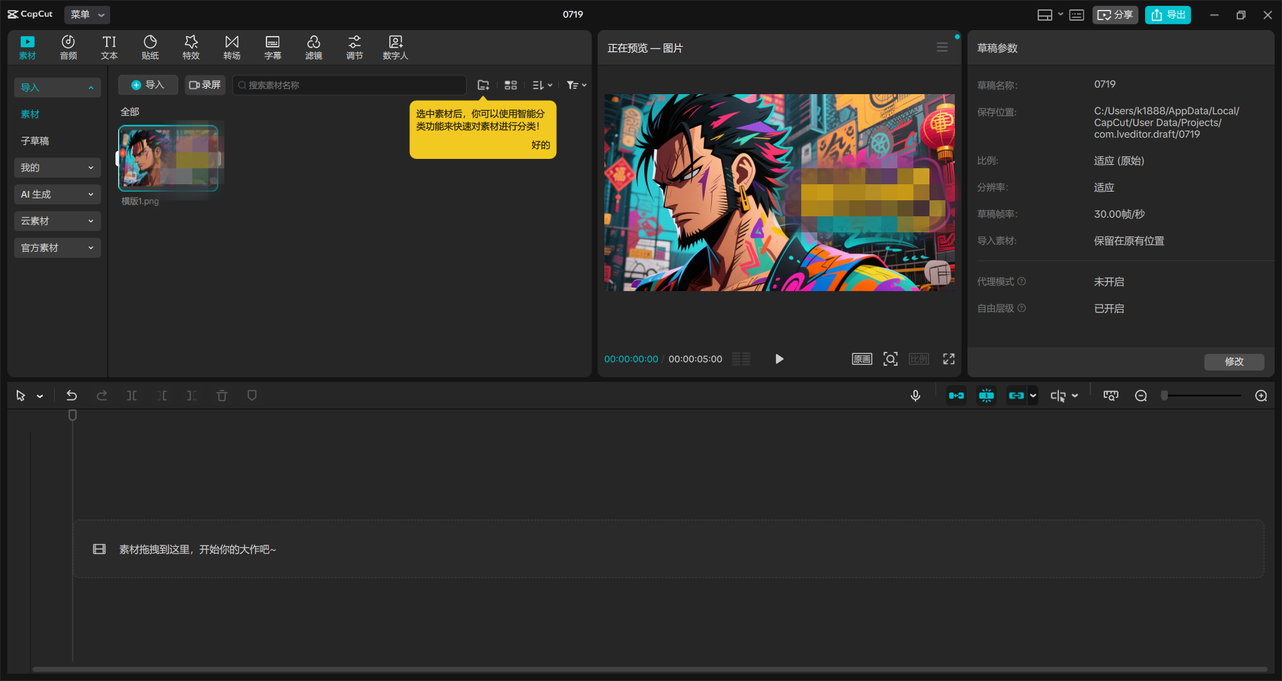The height and width of the screenshot is (681, 1282).
Task: Open the 调节 adjustment tab
Action: pos(355,47)
